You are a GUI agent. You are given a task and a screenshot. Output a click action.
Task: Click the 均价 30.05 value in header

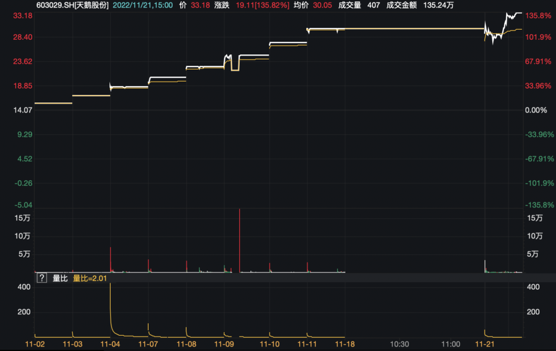point(316,5)
